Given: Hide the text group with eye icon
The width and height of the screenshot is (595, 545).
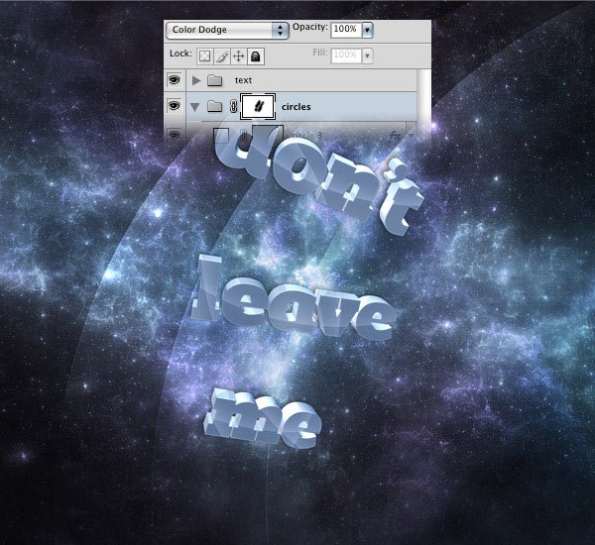Looking at the screenshot, I should point(175,79).
